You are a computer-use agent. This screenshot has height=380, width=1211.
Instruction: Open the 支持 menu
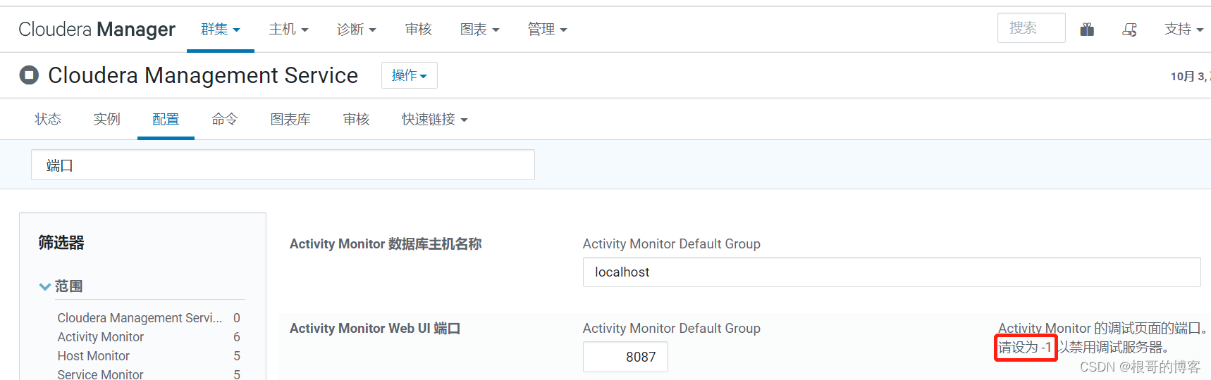[x=1184, y=30]
